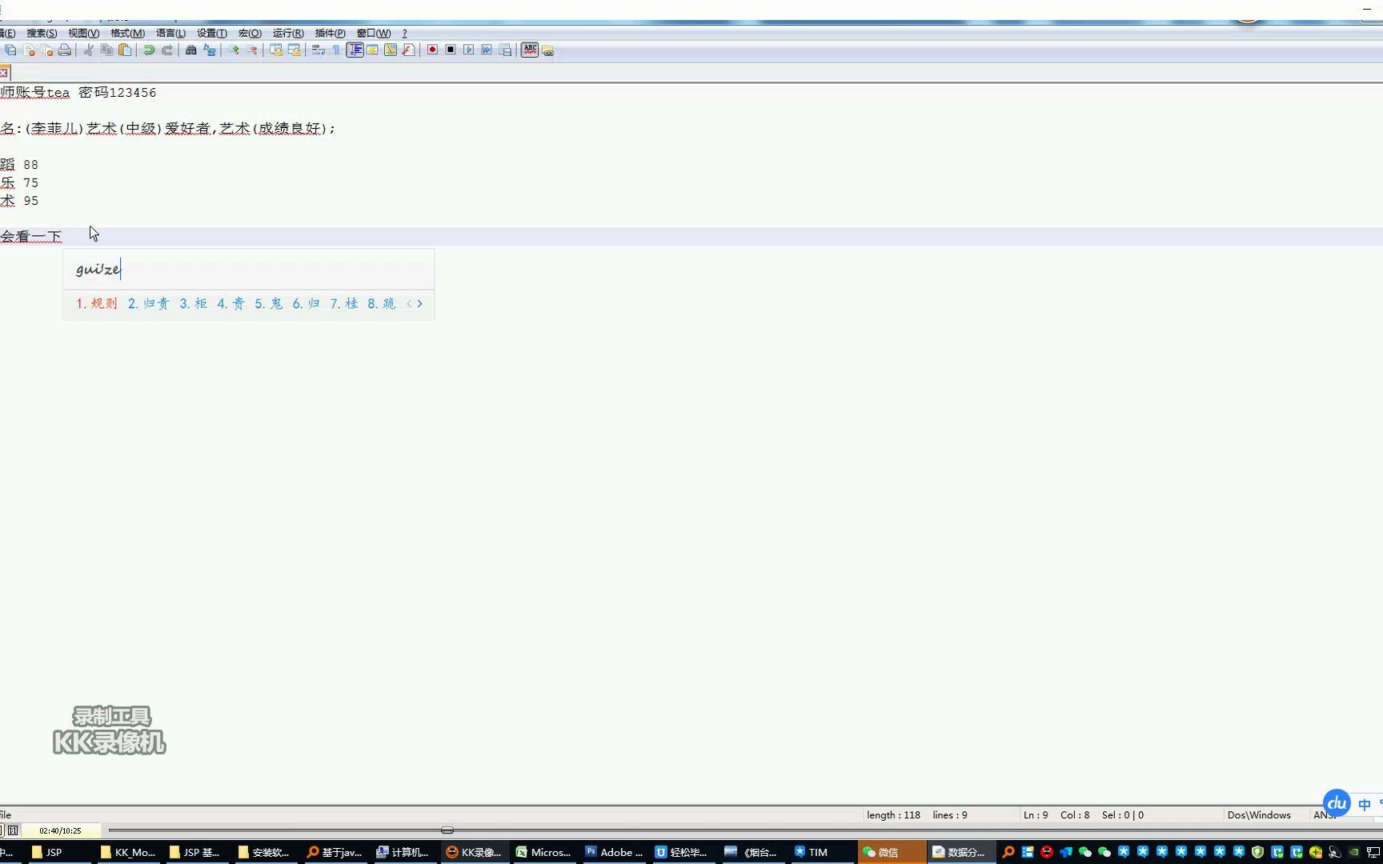1383x864 pixels.
Task: Switch to 微信 in the taskbar
Action: [892, 852]
